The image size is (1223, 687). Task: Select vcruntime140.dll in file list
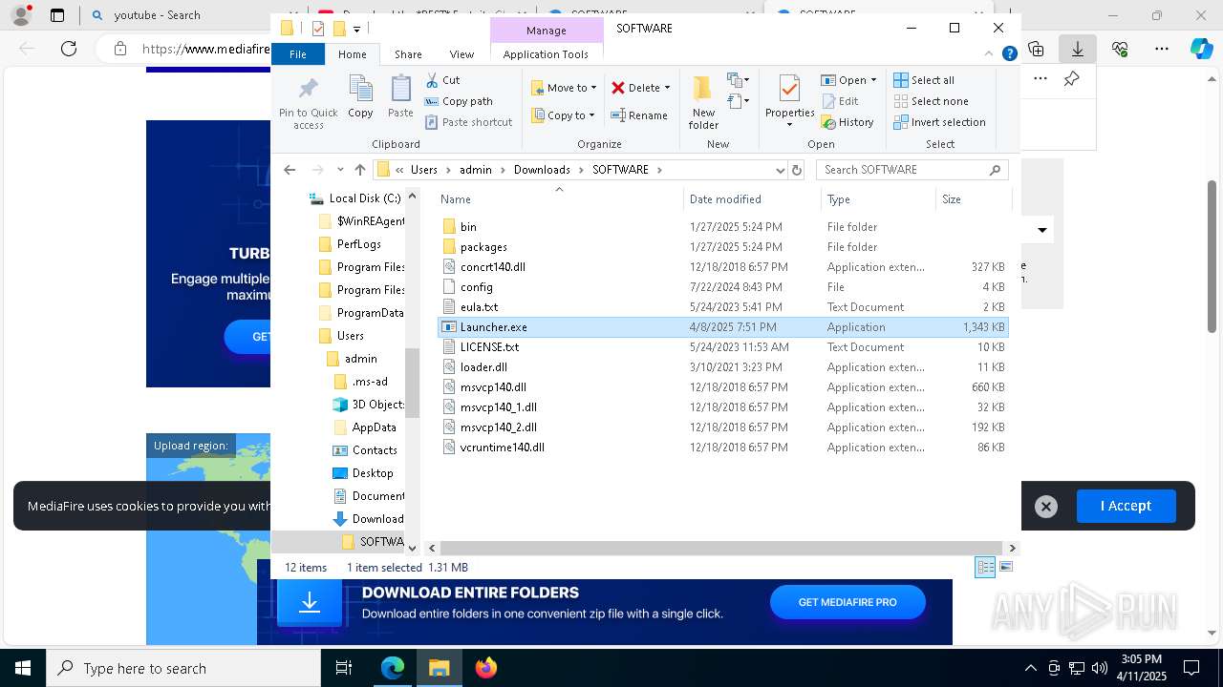pos(722,448)
